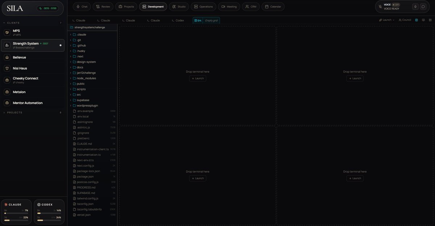The image size is (435, 226).
Task: Open the Operations section
Action: coord(203,7)
